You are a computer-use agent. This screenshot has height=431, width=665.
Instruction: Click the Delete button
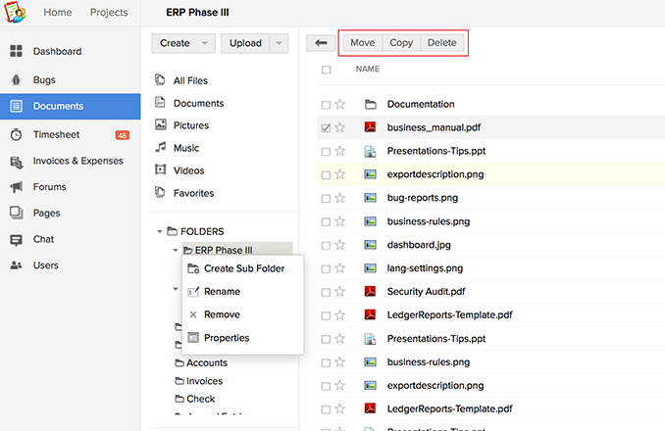pyautogui.click(x=441, y=43)
